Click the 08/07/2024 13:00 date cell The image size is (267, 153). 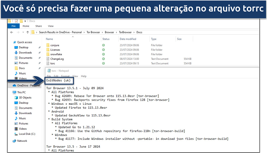129,59
